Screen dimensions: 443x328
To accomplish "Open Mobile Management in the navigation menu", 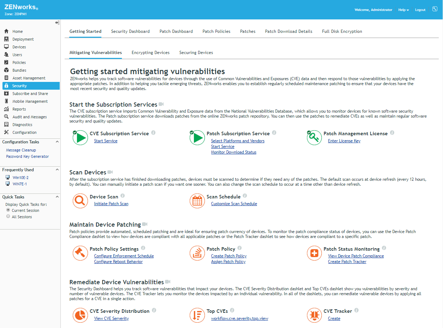I will (30, 101).
